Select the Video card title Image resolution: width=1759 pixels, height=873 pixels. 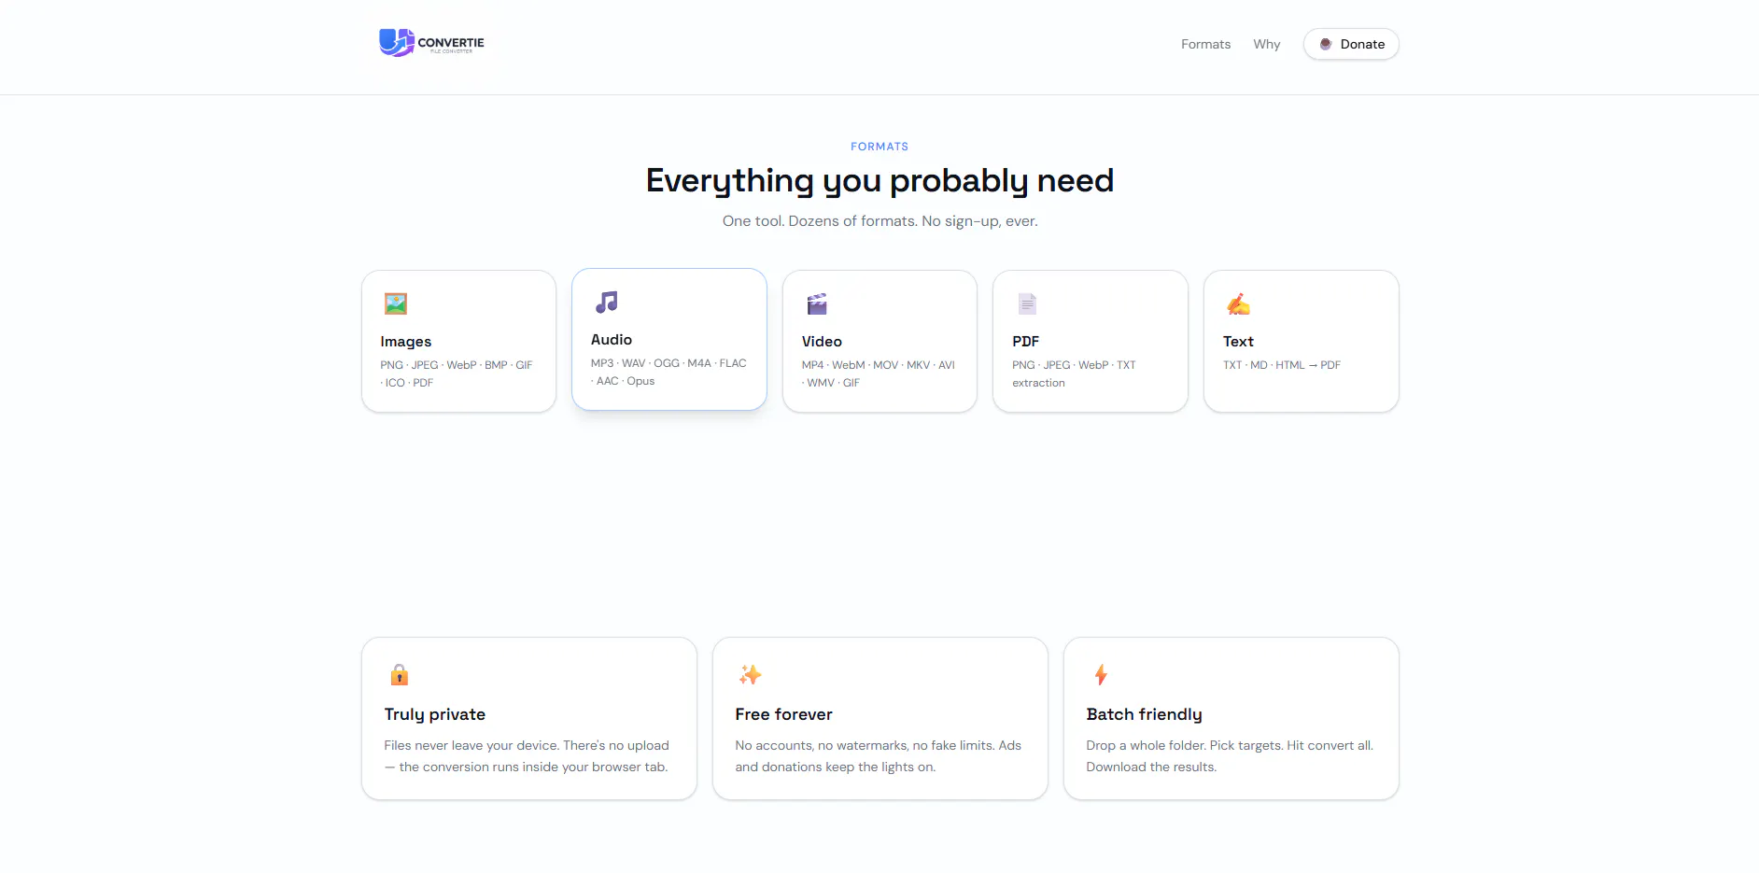[x=822, y=342]
